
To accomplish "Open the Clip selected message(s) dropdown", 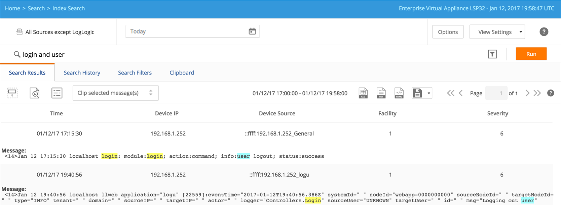I will tap(115, 93).
